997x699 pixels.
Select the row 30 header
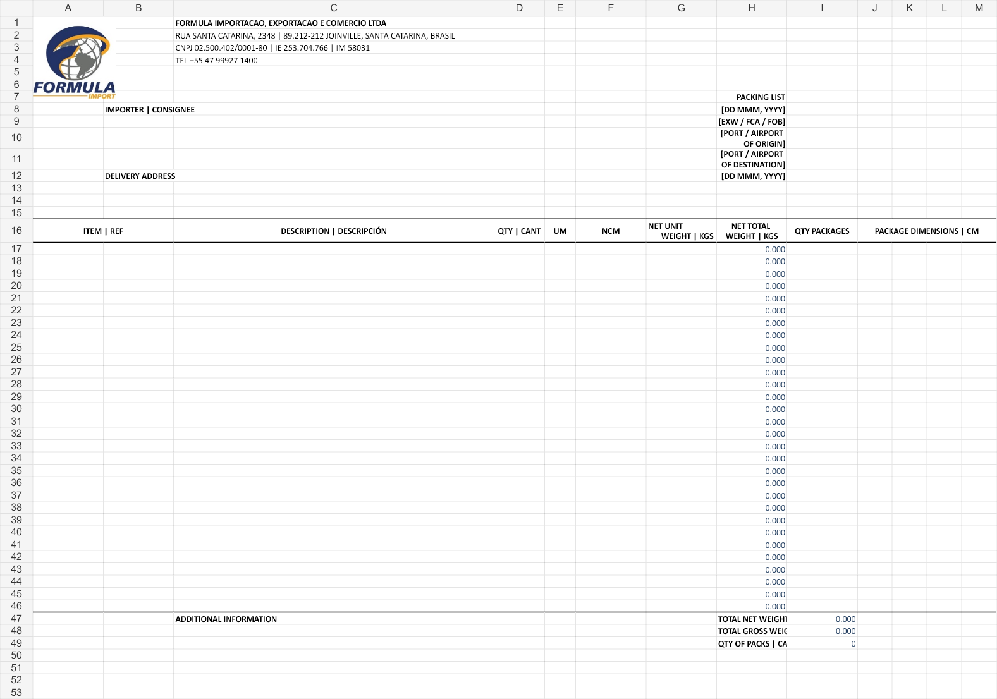click(16, 409)
